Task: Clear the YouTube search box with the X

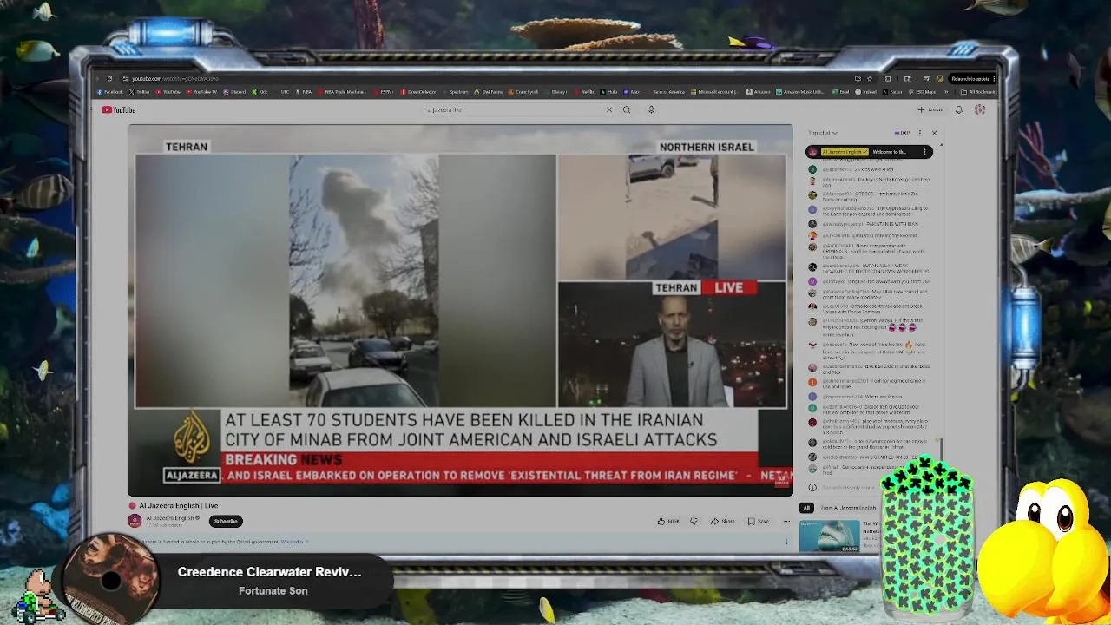Action: click(x=609, y=109)
